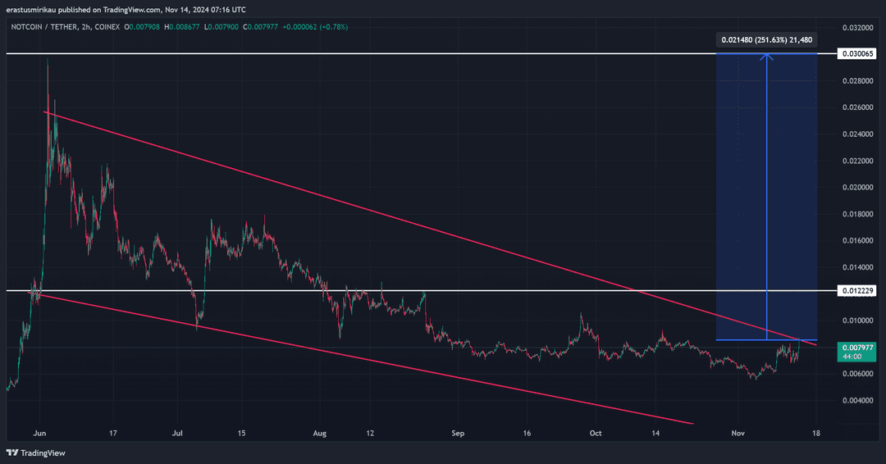
Task: Click the 0.012229 price label
Action: click(x=859, y=291)
